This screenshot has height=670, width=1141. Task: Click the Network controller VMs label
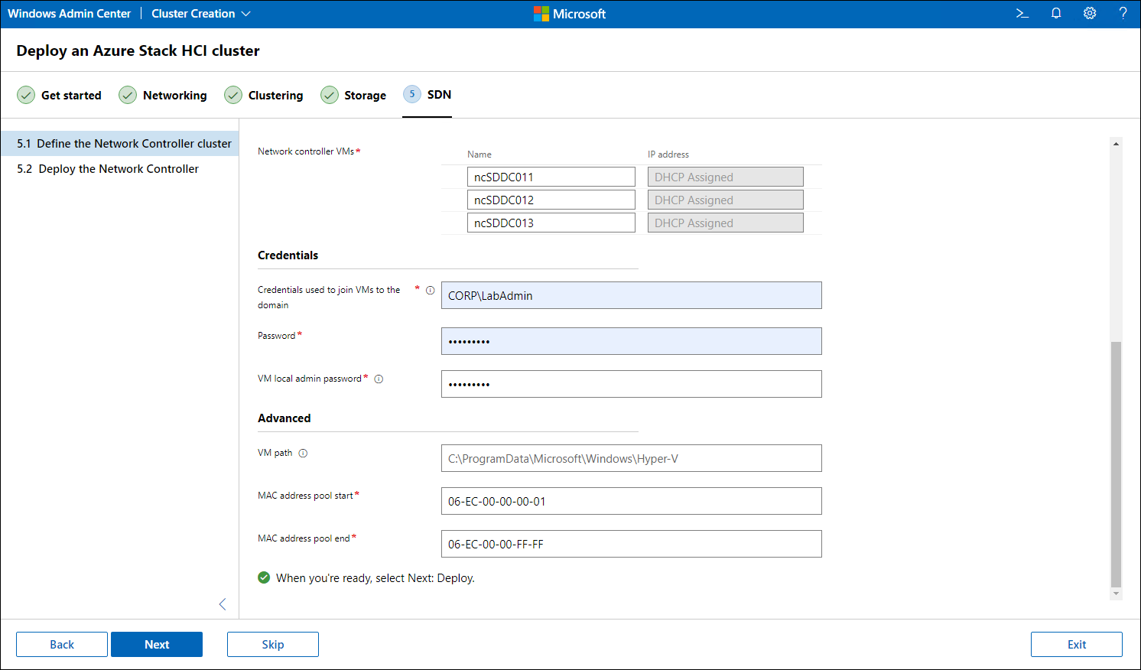pyautogui.click(x=306, y=151)
